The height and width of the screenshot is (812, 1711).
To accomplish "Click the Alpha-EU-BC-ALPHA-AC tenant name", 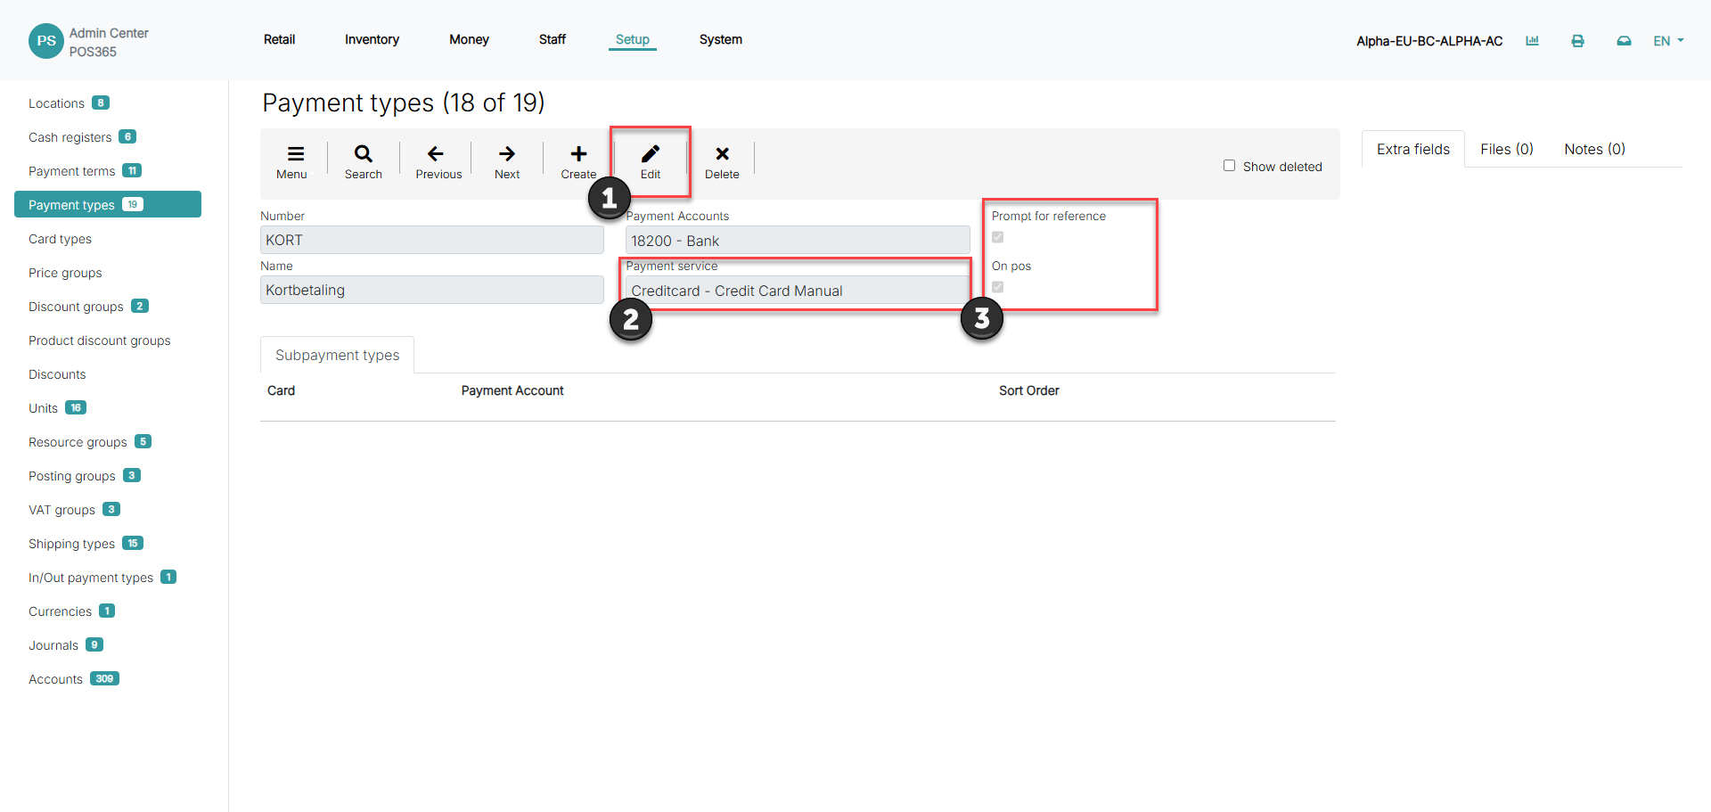I will pyautogui.click(x=1429, y=41).
